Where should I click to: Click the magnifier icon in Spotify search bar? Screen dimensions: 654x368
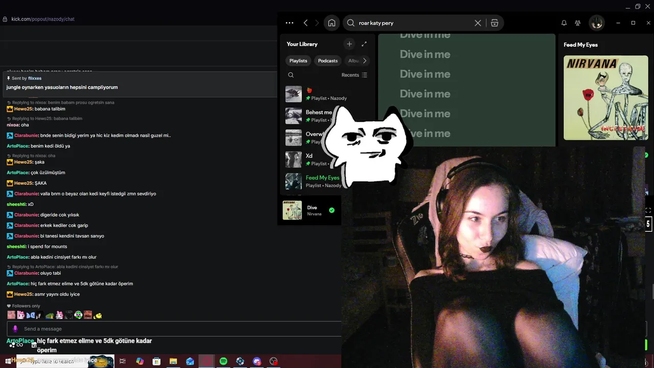pos(351,23)
